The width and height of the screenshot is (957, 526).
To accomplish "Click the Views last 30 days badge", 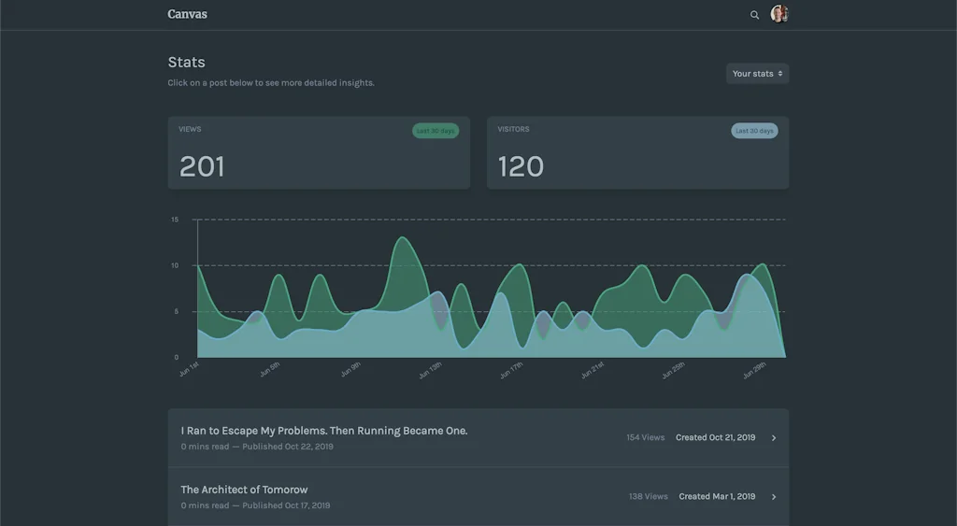I will (x=436, y=131).
